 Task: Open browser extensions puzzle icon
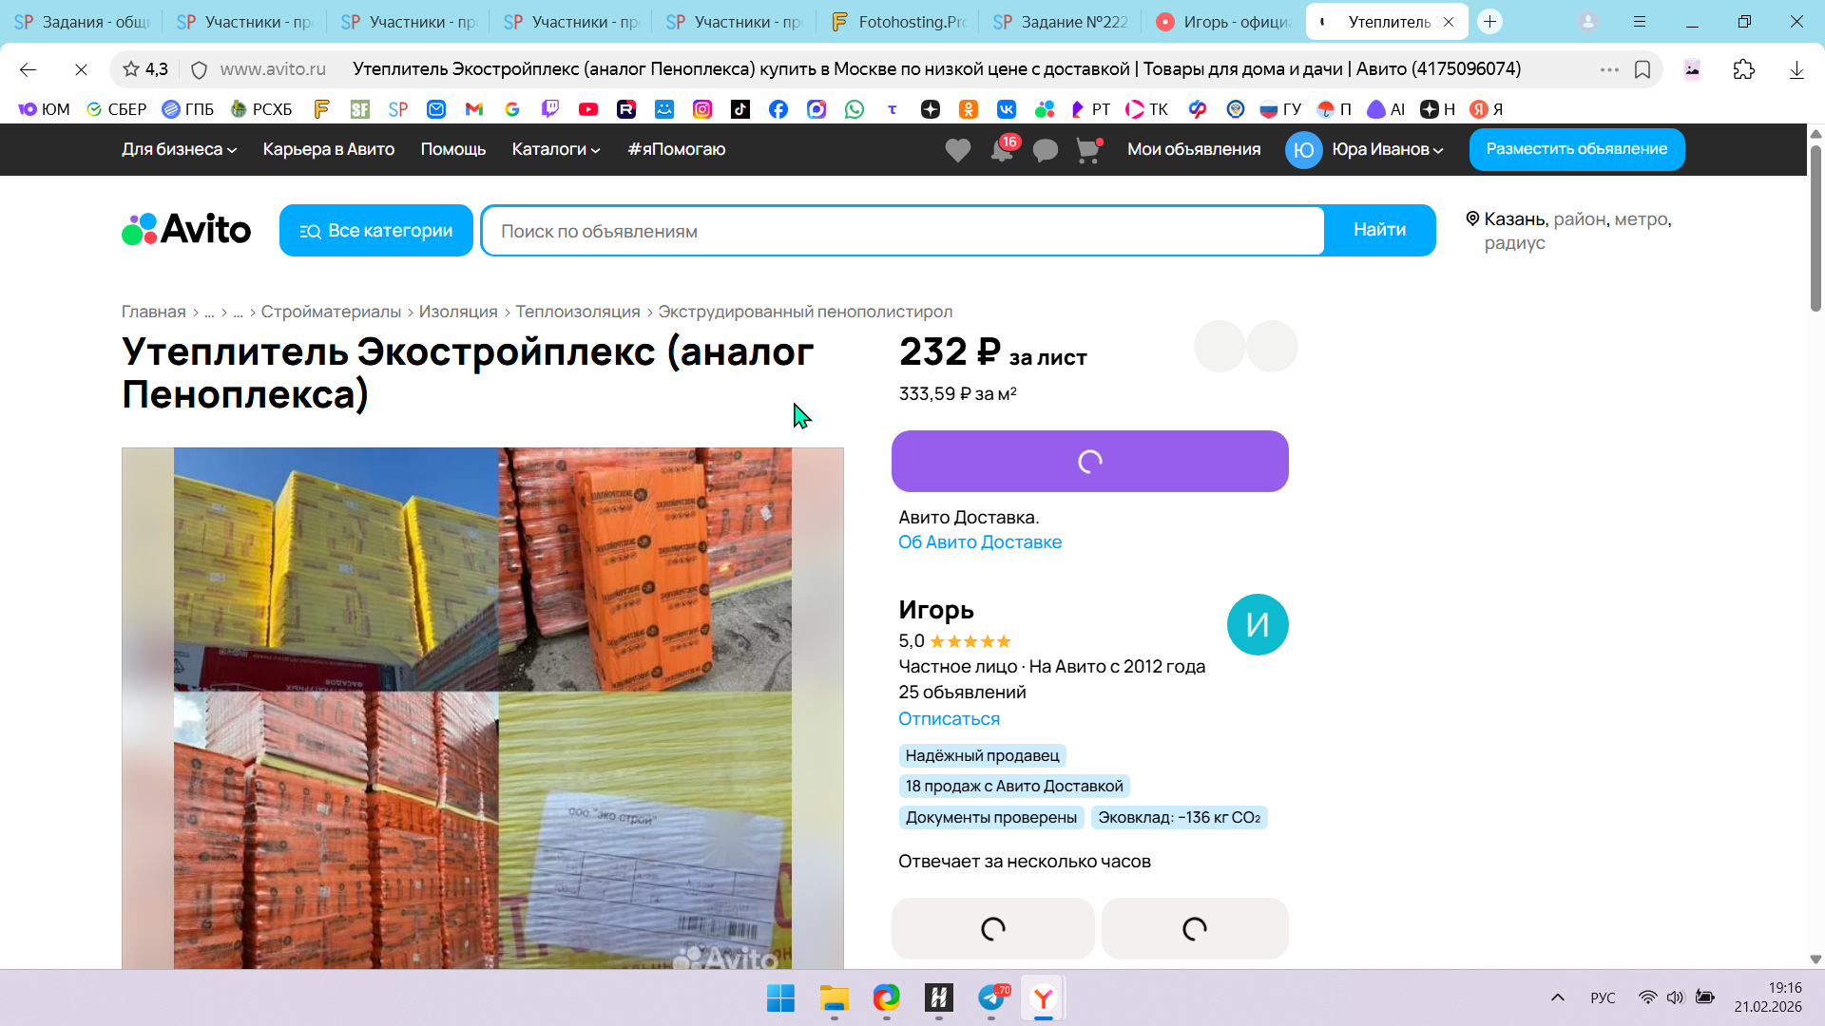click(x=1743, y=69)
